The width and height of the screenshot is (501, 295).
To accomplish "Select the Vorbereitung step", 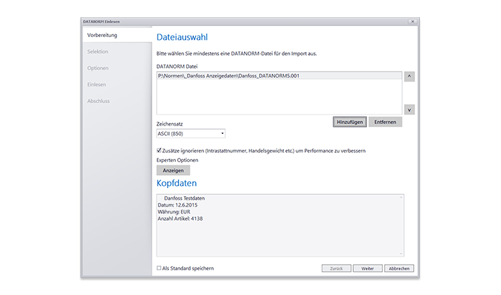I will [x=117, y=35].
